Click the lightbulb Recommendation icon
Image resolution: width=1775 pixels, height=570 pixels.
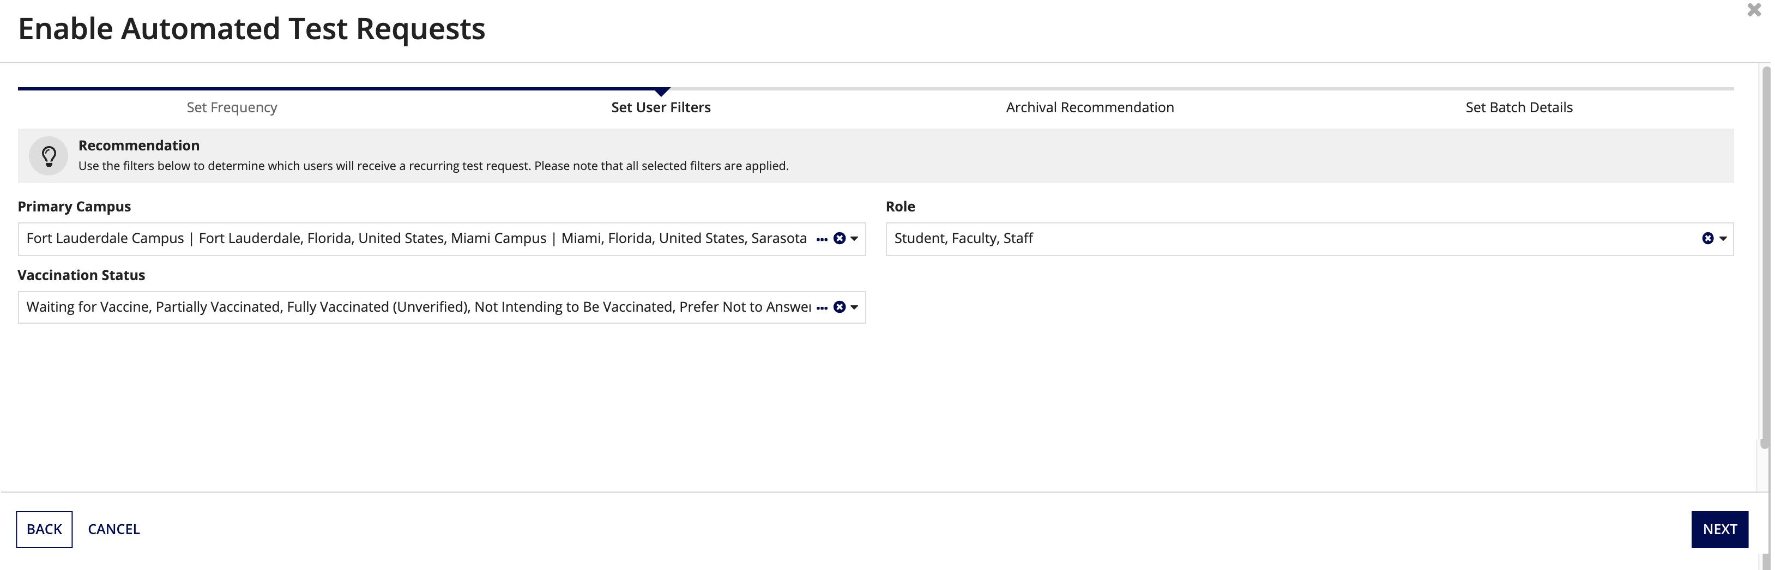coord(48,156)
